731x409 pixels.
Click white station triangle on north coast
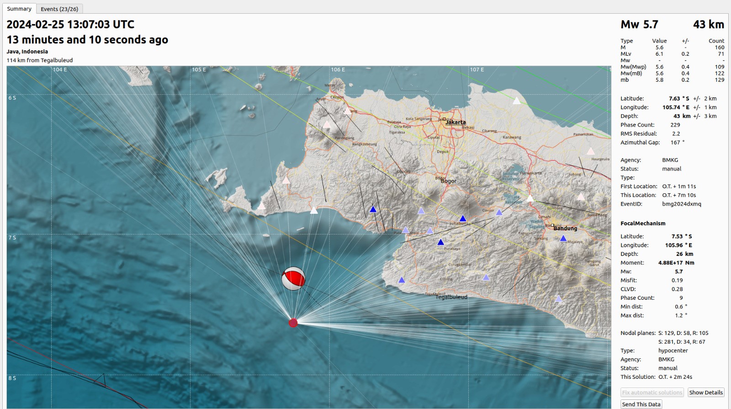tap(517, 101)
